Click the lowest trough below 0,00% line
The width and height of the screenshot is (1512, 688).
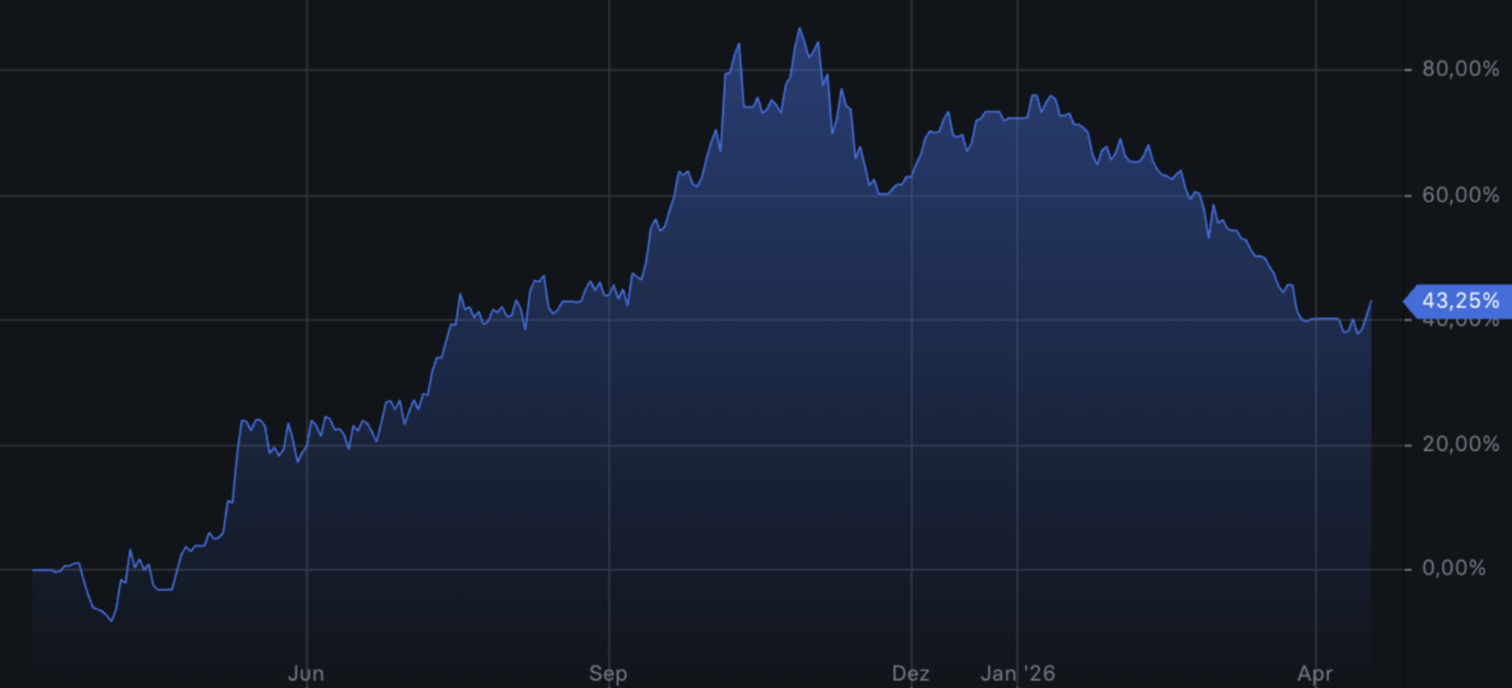coord(112,621)
